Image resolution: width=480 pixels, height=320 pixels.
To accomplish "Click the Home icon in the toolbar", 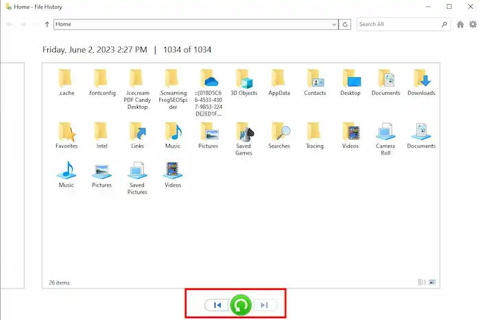I will click(460, 25).
